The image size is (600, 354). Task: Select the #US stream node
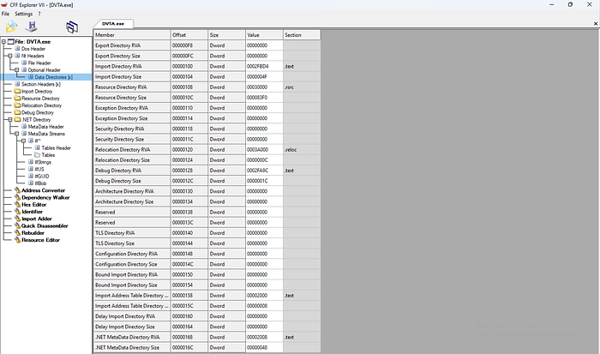tap(39, 169)
